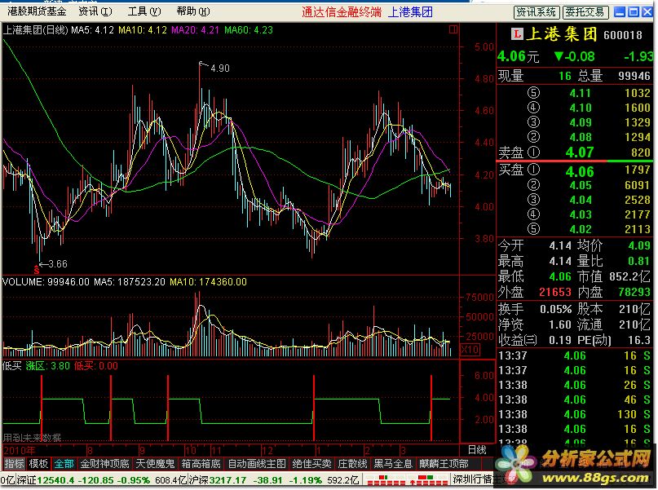Click the stock code 600018

click(623, 35)
